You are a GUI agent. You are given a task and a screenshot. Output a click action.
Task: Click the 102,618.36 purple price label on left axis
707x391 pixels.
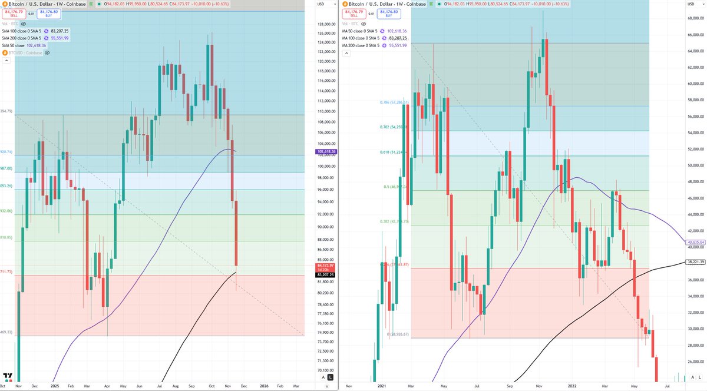click(326, 151)
